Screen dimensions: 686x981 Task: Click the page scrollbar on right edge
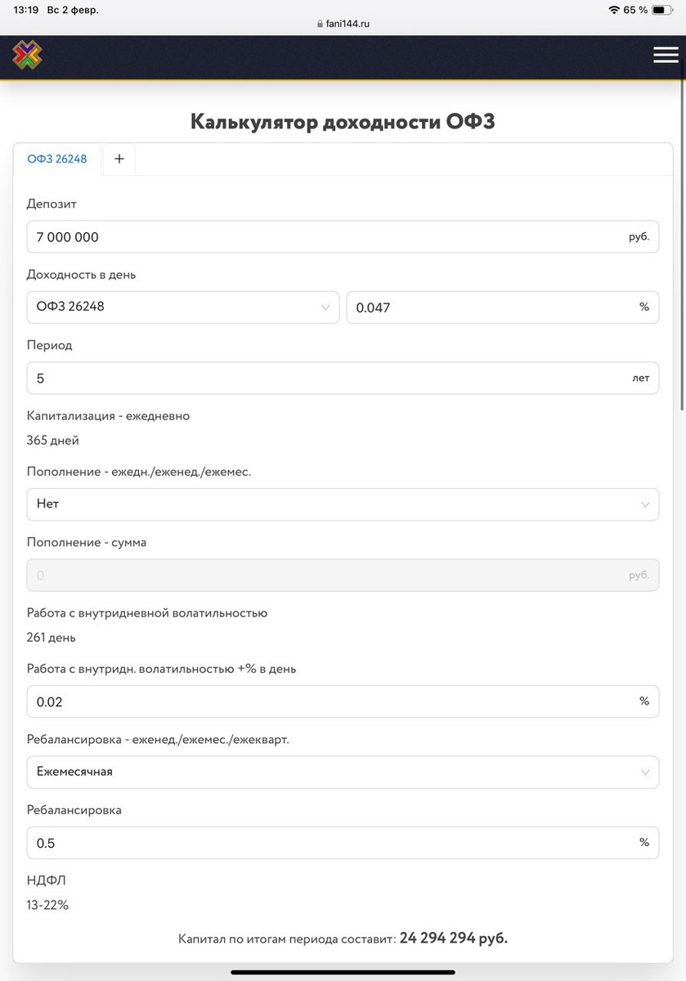[x=682, y=245]
